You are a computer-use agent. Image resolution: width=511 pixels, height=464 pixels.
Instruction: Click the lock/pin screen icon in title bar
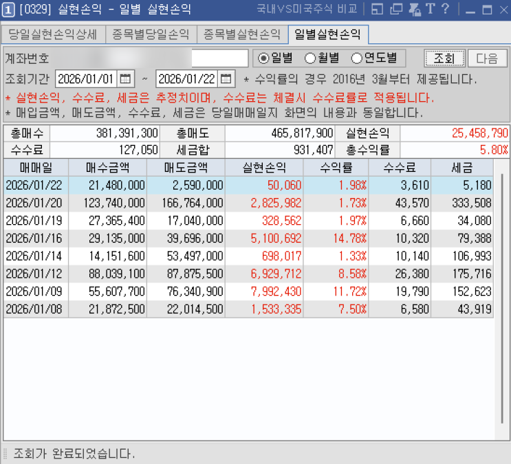point(415,9)
